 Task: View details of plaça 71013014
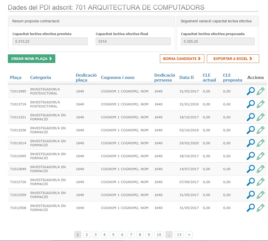(250, 143)
